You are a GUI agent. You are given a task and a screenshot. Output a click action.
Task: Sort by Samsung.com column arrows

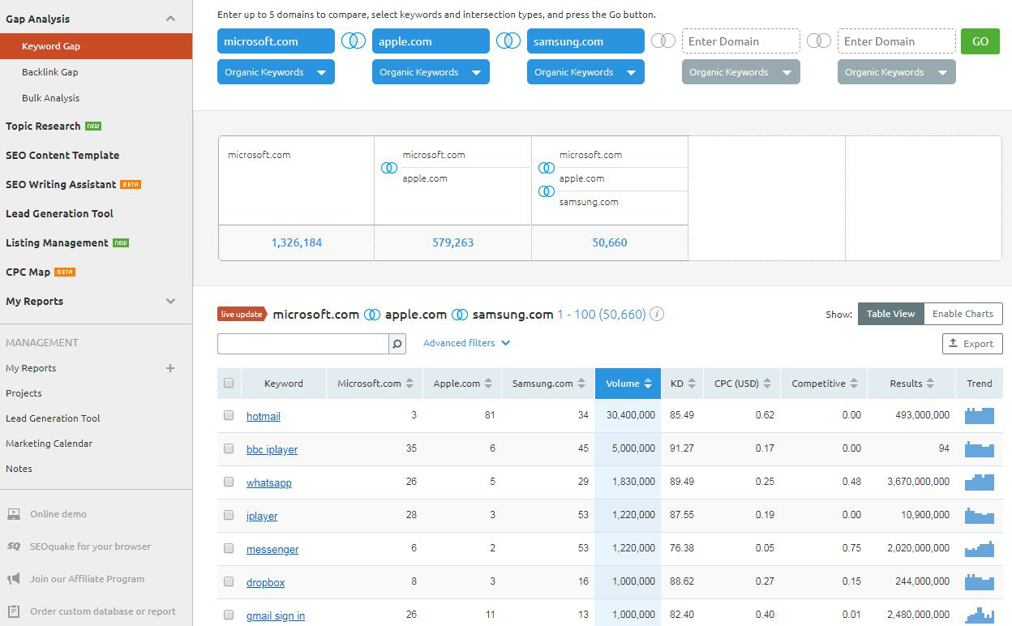581,384
